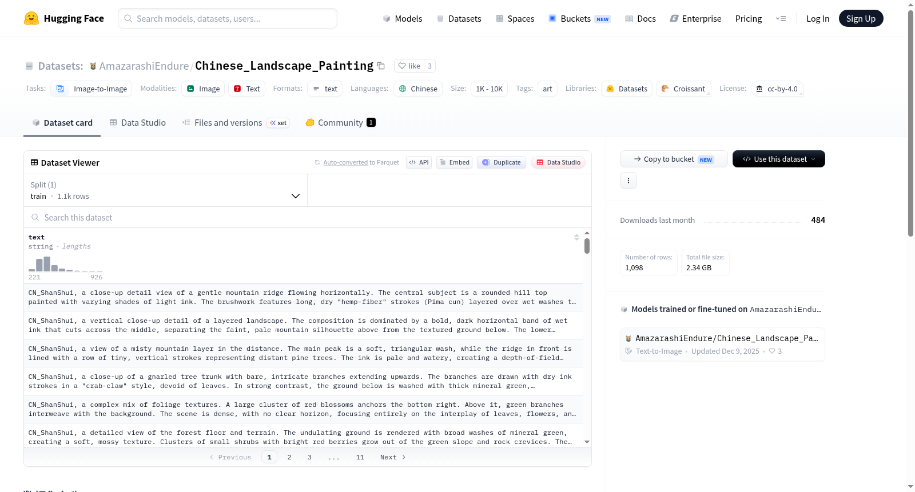Open the more options three-dot menu
Screen dimensions: 915x492
pyautogui.click(x=628, y=181)
